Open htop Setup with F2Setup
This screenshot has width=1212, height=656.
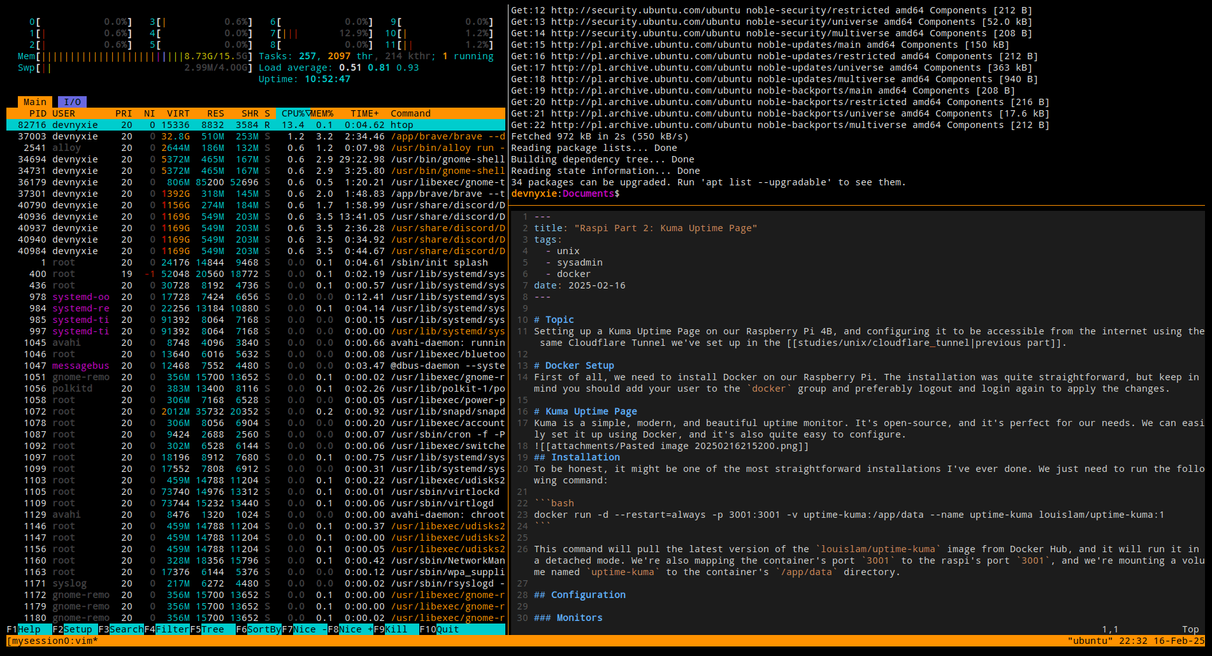tap(72, 629)
